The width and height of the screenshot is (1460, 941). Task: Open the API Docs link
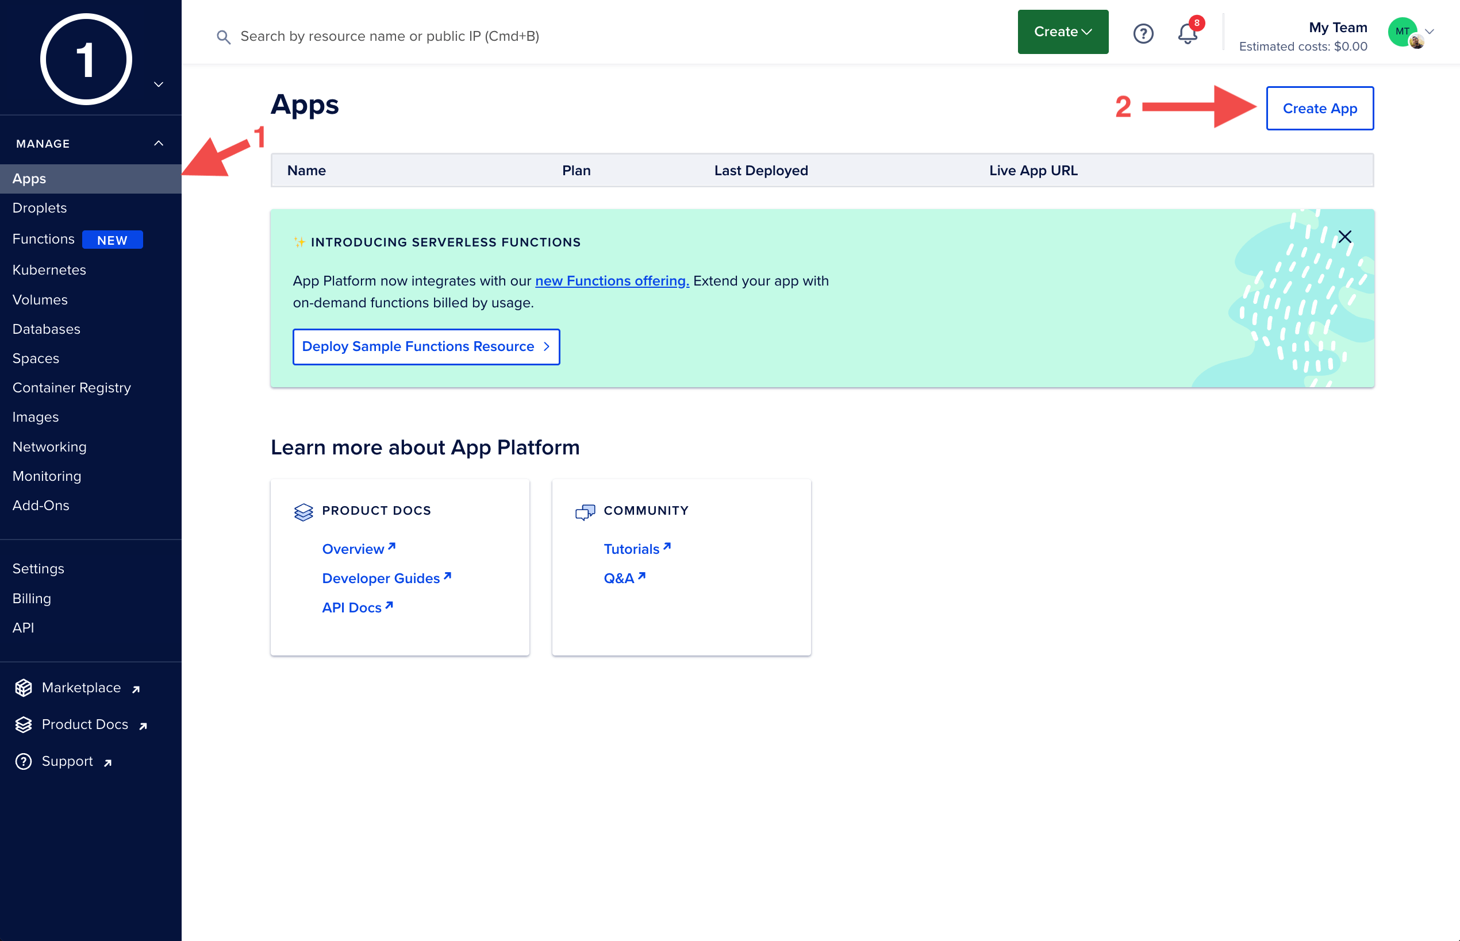[358, 607]
